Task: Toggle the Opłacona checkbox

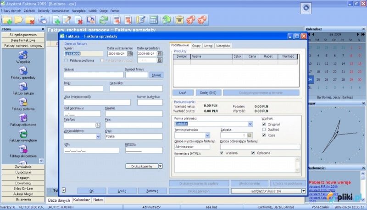Action: pyautogui.click(x=253, y=153)
